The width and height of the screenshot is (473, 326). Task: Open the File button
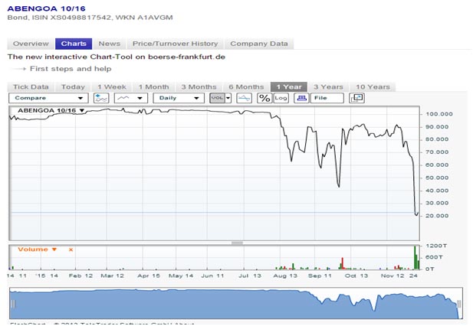tap(327, 98)
